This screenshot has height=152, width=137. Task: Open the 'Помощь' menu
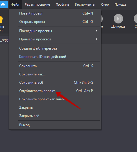click(x=120, y=4)
